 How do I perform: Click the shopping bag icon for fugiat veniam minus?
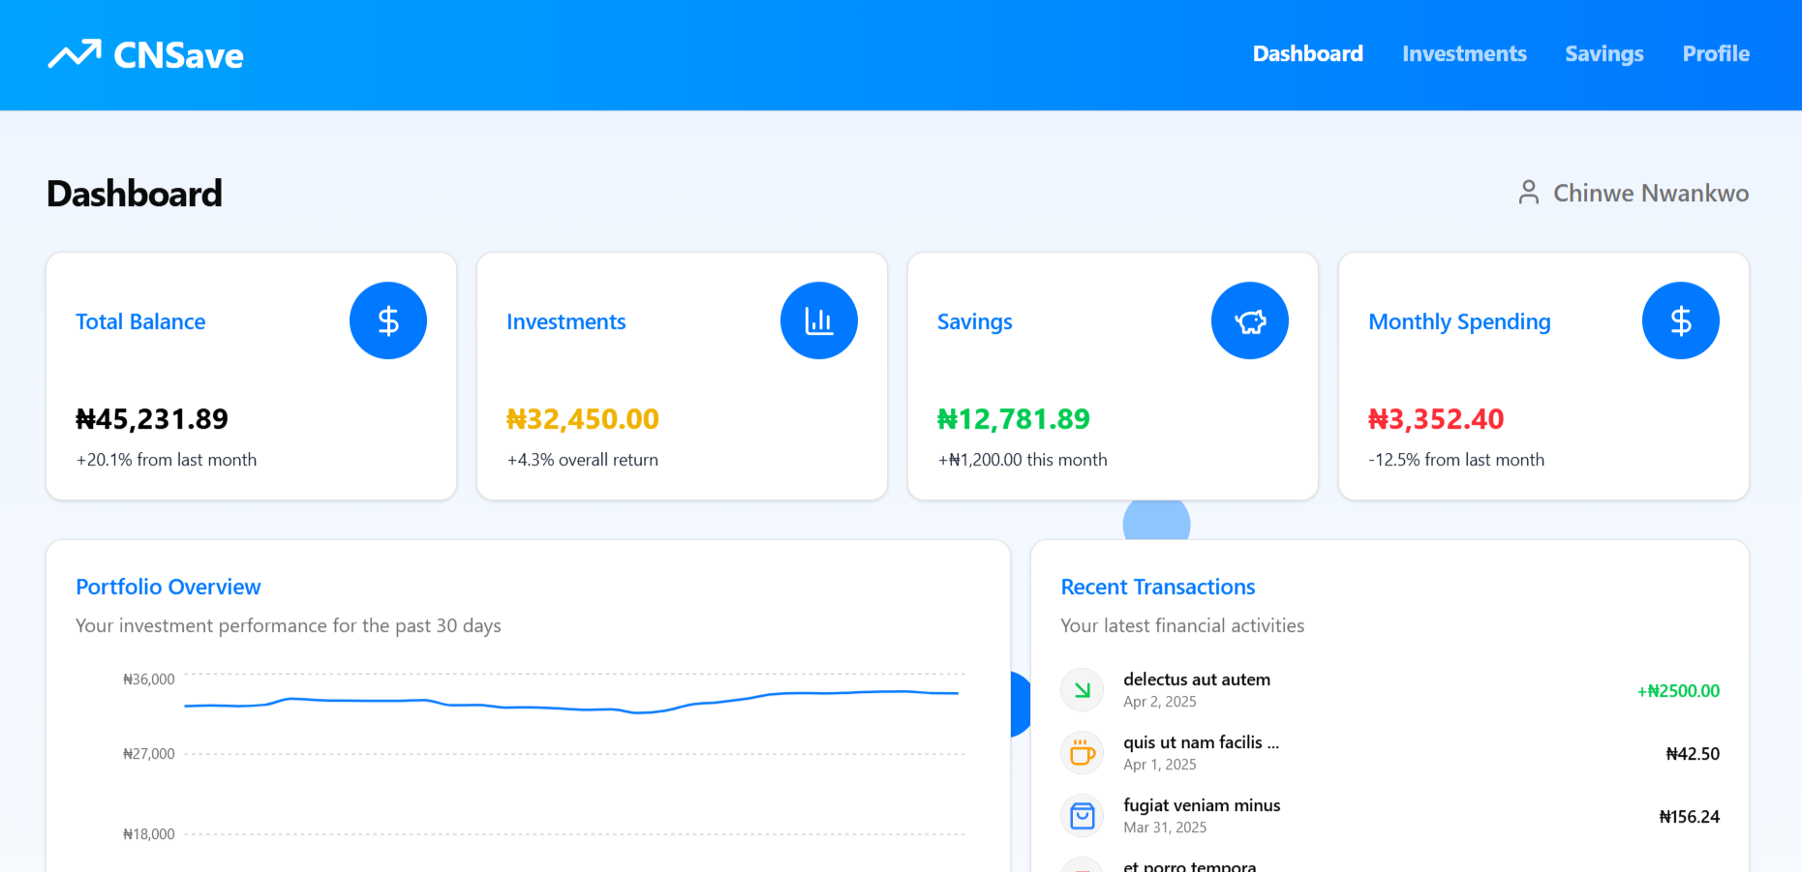[x=1083, y=816]
